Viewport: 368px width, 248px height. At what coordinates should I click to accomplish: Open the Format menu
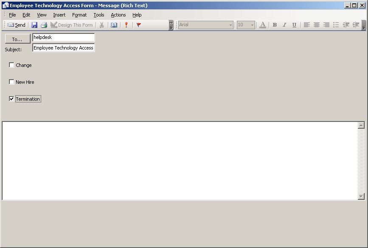coord(79,15)
